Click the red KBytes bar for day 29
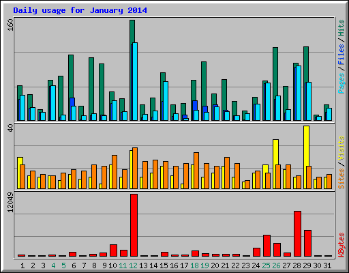The height and width of the screenshot is (273, 349). click(307, 244)
